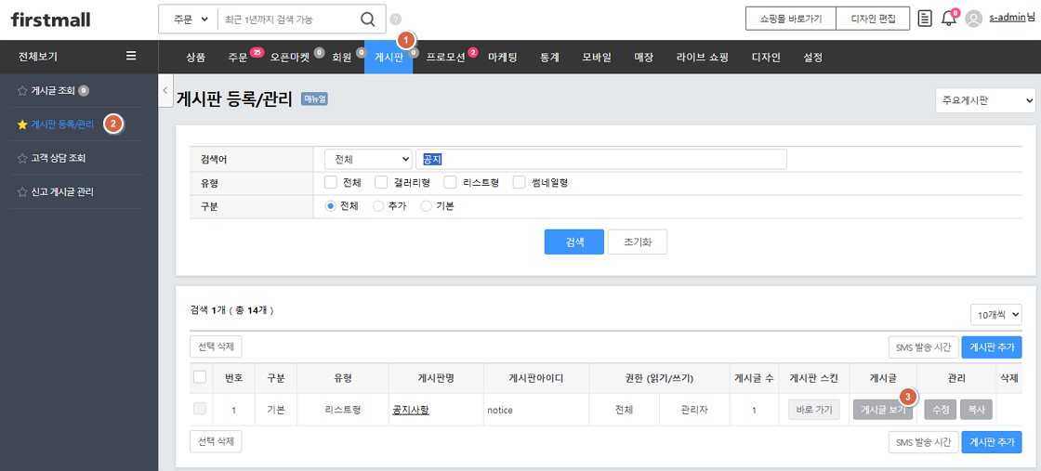Collapse the sidebar with the arrow handle
Image resolution: width=1041 pixels, height=471 pixels.
pos(165,91)
